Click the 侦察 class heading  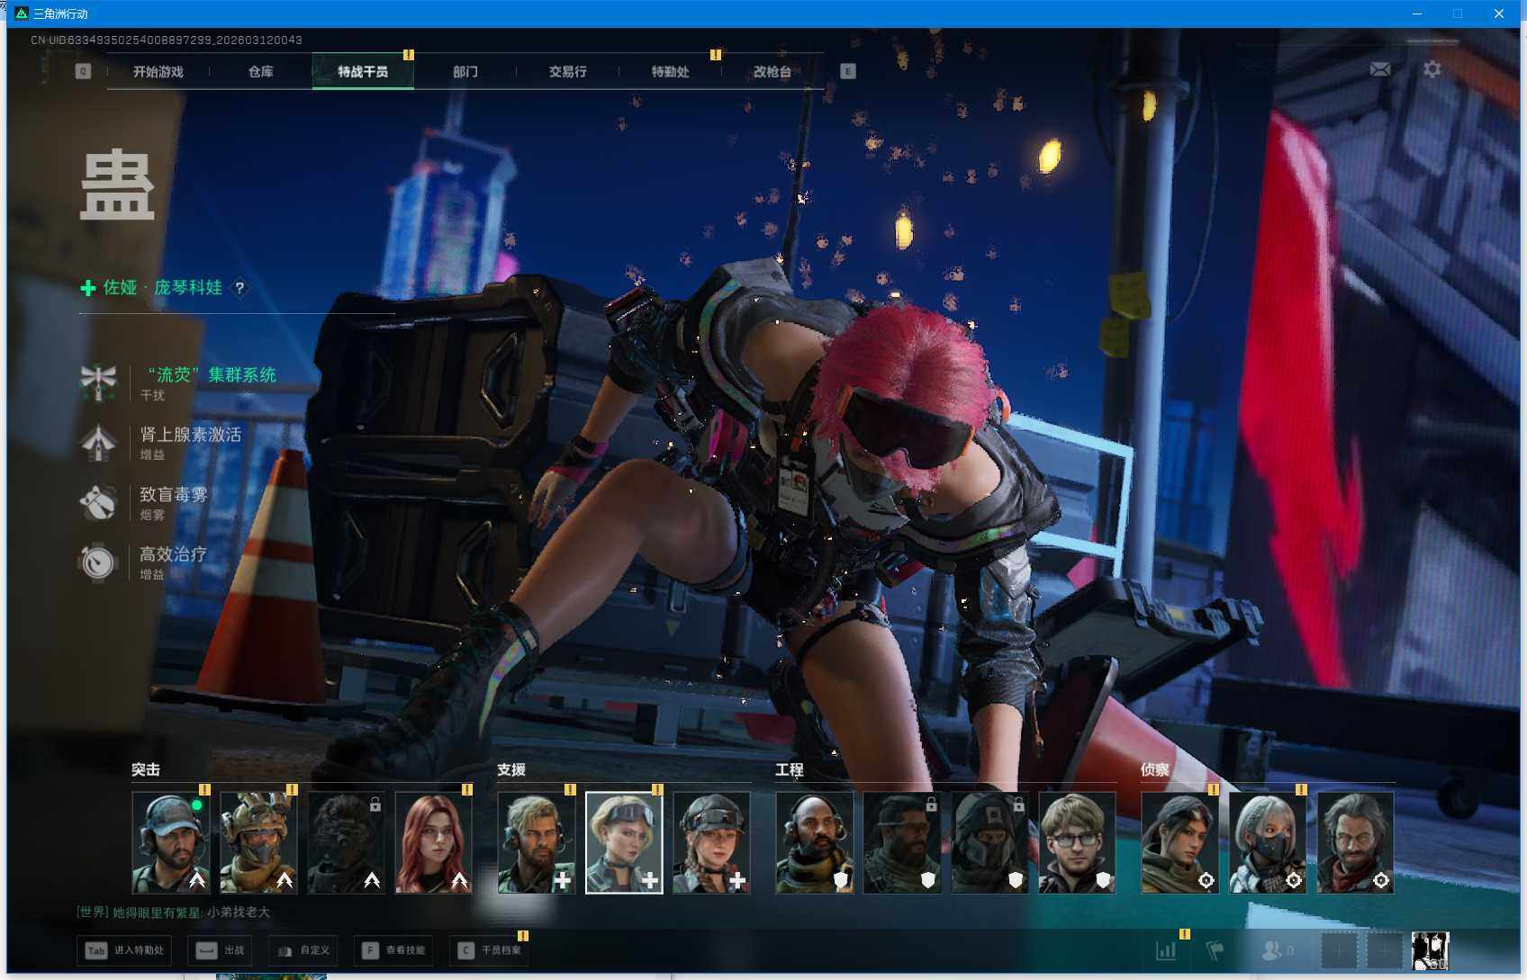click(1155, 769)
